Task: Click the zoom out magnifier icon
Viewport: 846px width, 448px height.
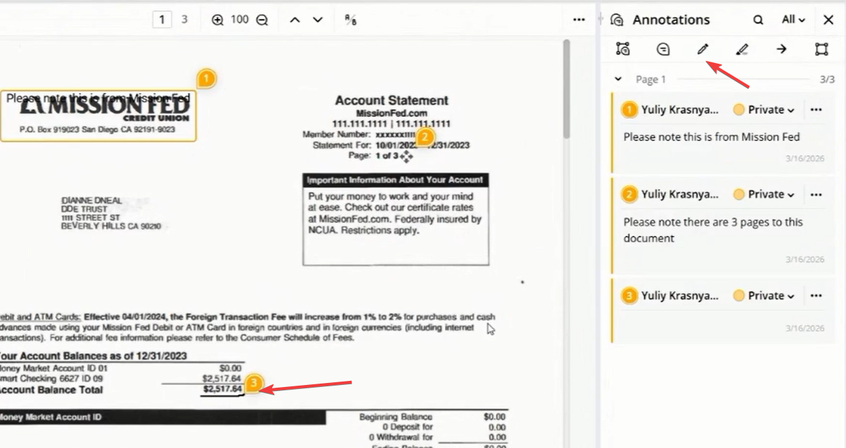Action: [x=262, y=20]
